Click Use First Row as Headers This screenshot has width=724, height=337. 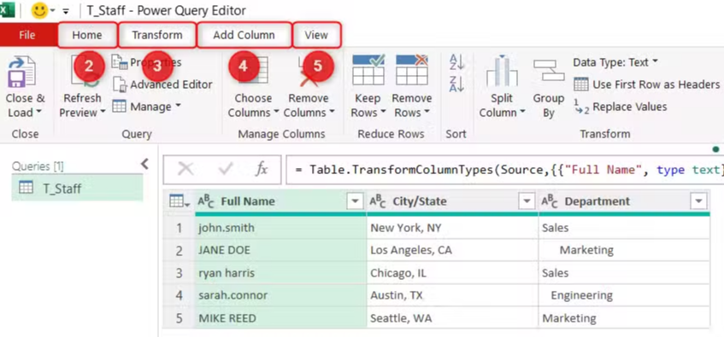pyautogui.click(x=646, y=84)
